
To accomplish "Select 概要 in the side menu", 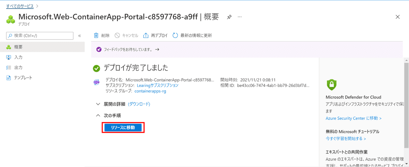I will point(42,47).
